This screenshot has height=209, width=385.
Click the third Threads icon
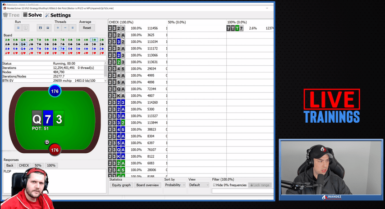(73, 28)
